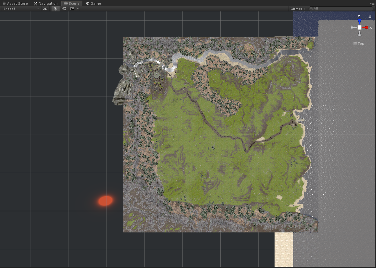
Task: Open the Shaded draw mode dropdown
Action: point(21,9)
